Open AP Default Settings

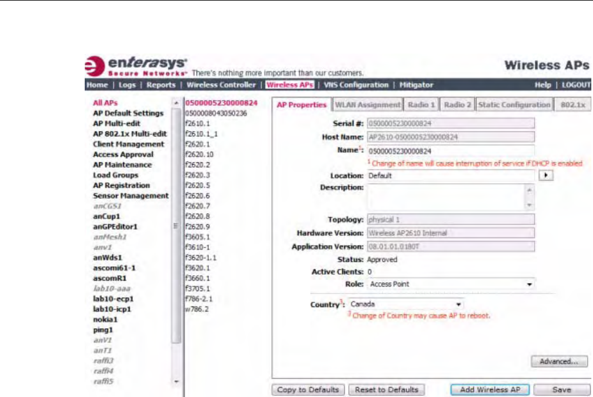tap(128, 113)
